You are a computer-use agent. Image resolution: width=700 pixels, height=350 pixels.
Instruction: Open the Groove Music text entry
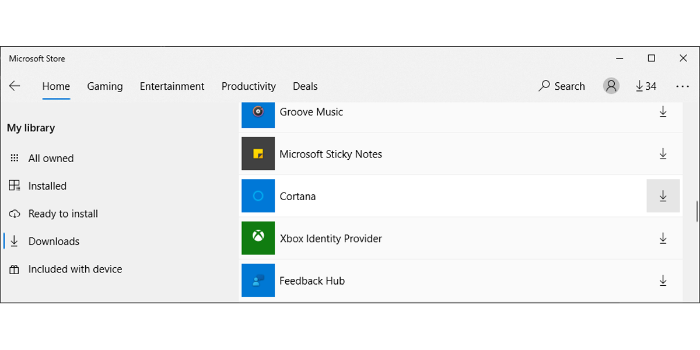[x=311, y=112]
